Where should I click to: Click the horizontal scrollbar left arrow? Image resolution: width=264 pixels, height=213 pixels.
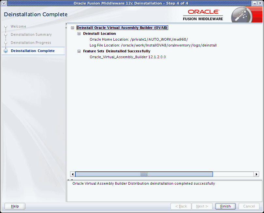point(73,174)
